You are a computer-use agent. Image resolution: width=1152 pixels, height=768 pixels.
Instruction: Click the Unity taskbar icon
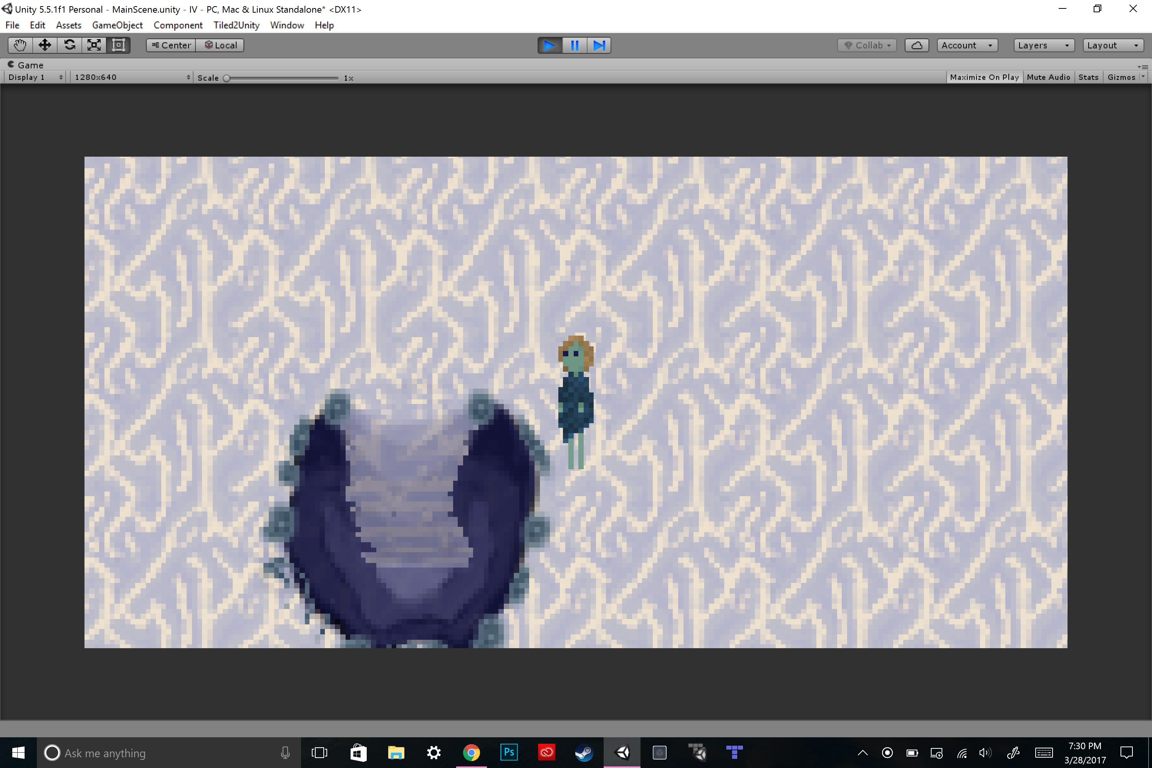click(x=622, y=753)
